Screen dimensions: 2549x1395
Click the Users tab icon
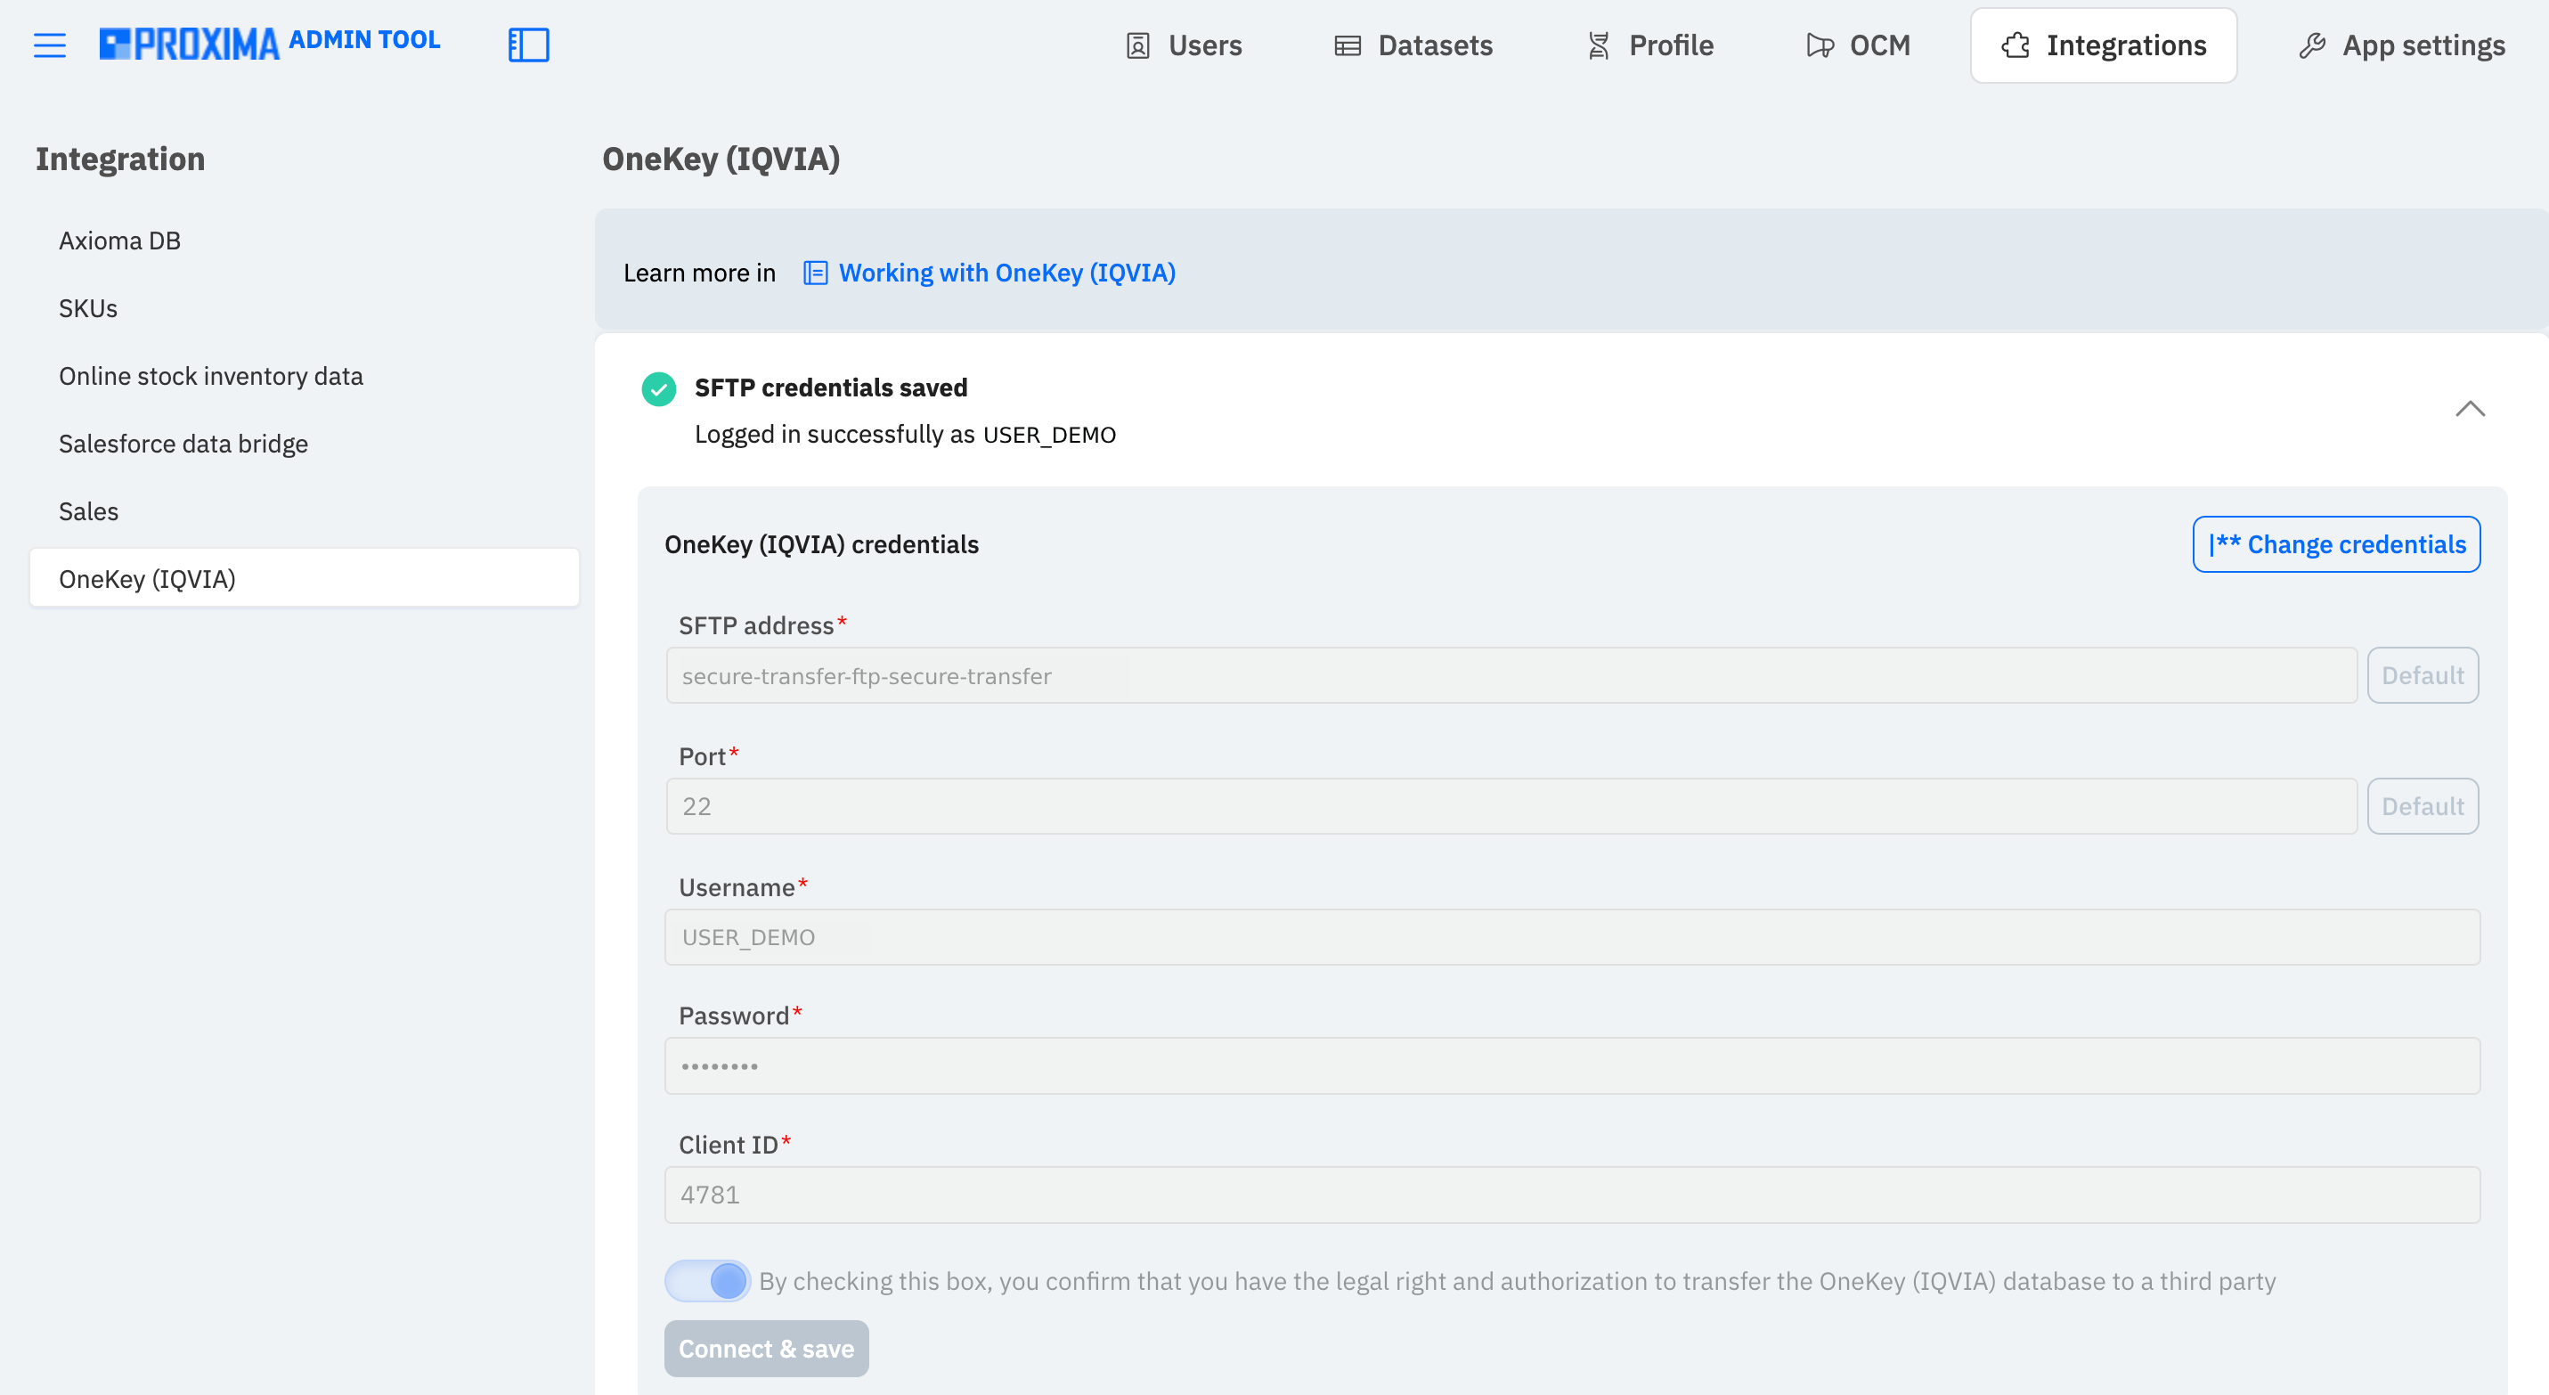(x=1138, y=45)
